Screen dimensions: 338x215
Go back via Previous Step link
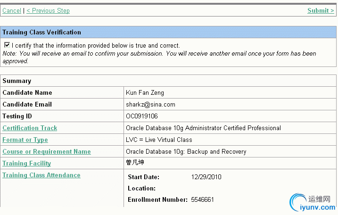point(48,10)
